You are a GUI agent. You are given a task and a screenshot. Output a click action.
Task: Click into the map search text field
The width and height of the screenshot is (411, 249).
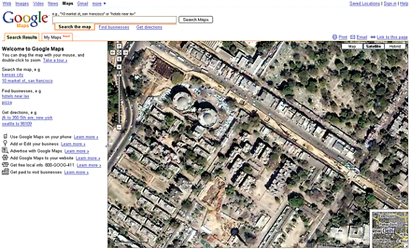pos(114,20)
